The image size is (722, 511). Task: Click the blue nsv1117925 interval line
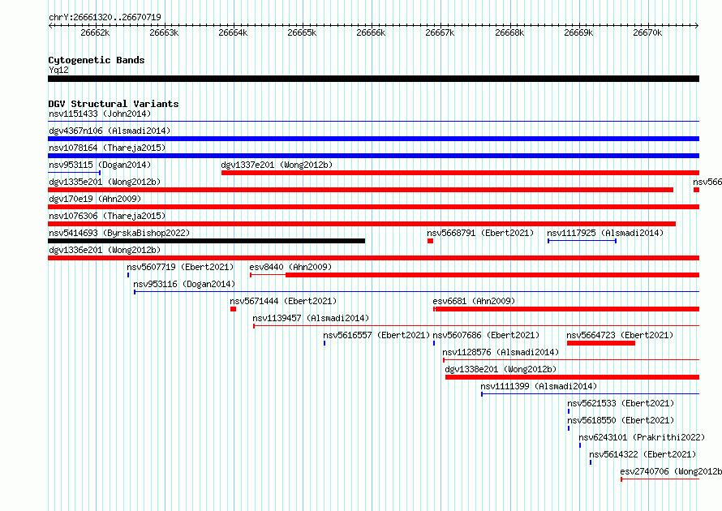[x=582, y=241]
